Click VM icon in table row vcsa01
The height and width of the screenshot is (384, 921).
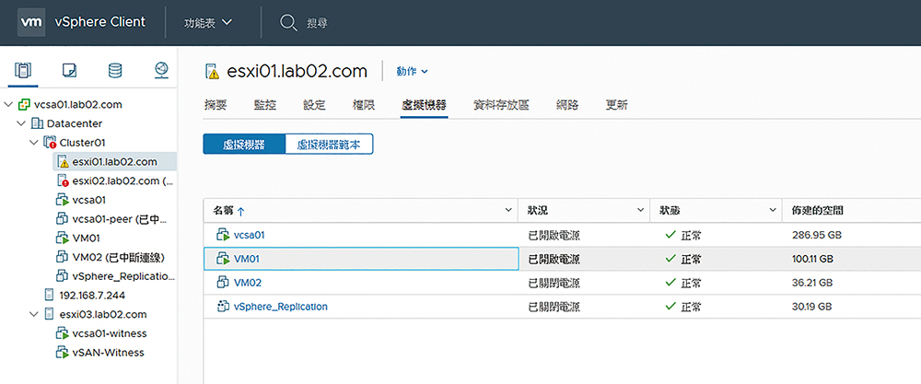click(223, 235)
